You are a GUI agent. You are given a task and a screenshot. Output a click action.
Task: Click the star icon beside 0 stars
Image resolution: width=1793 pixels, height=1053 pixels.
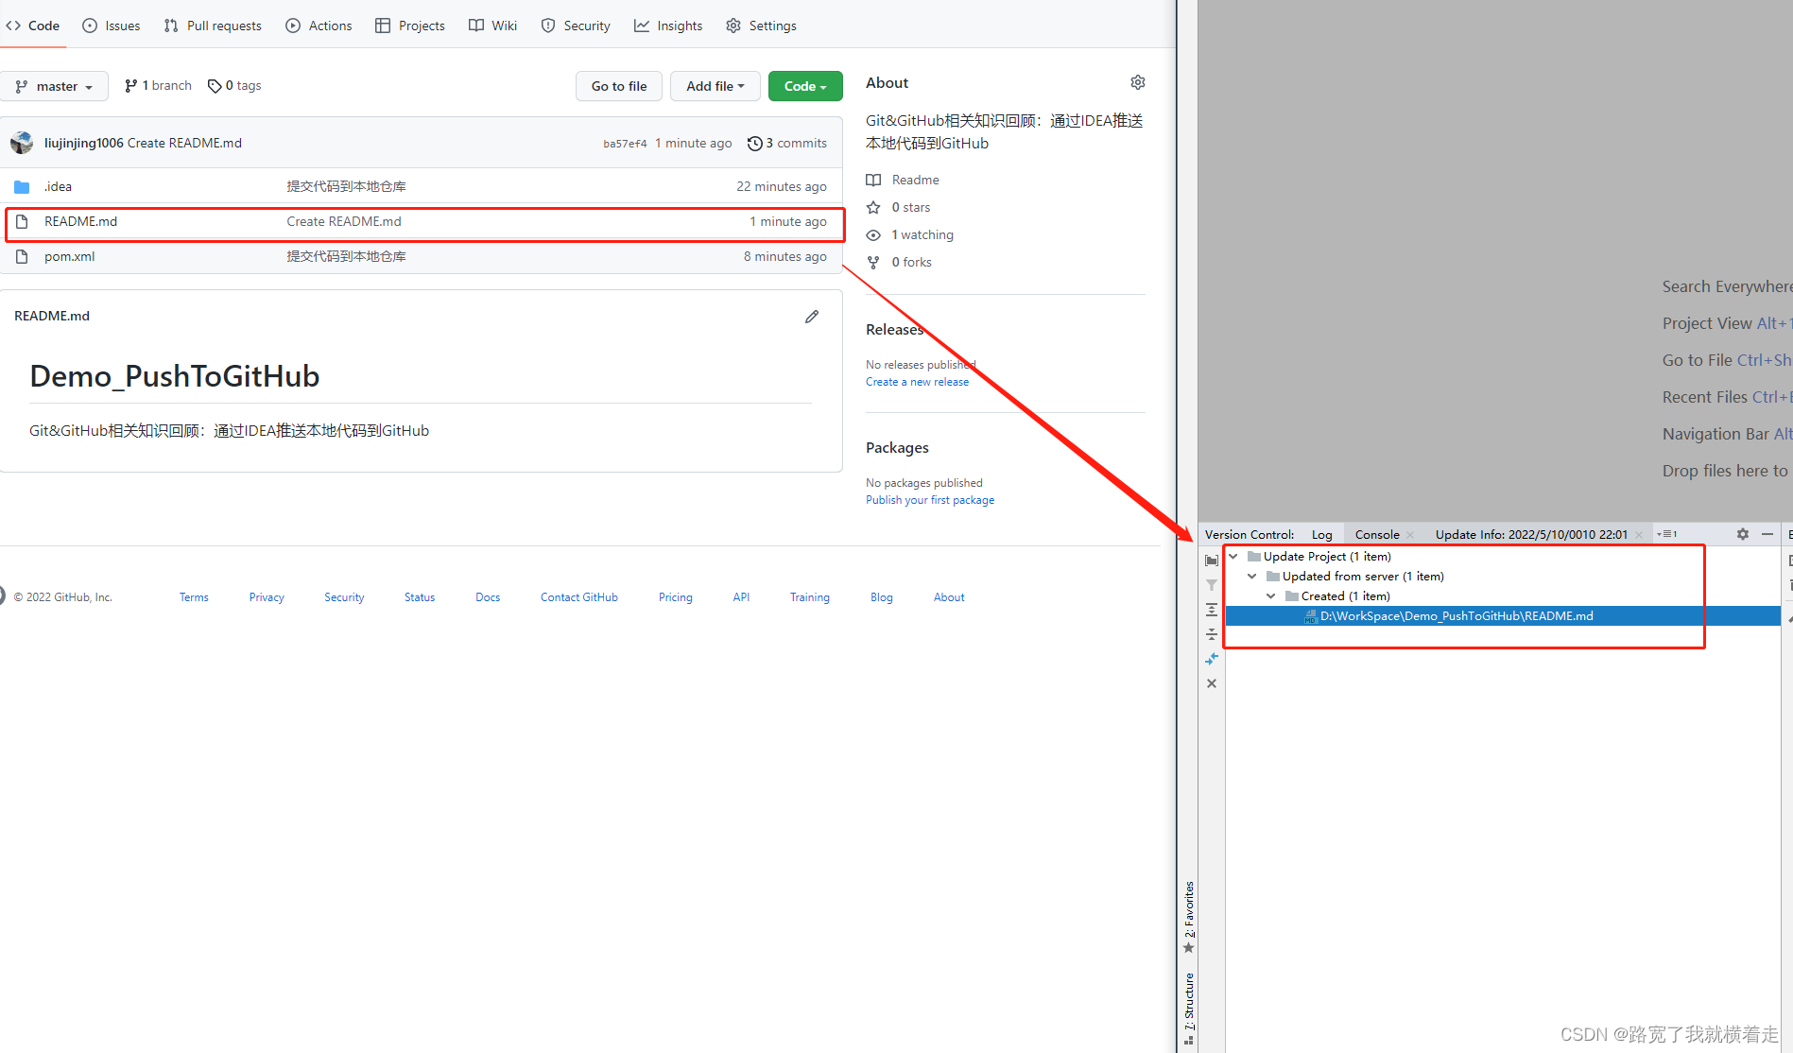click(873, 207)
